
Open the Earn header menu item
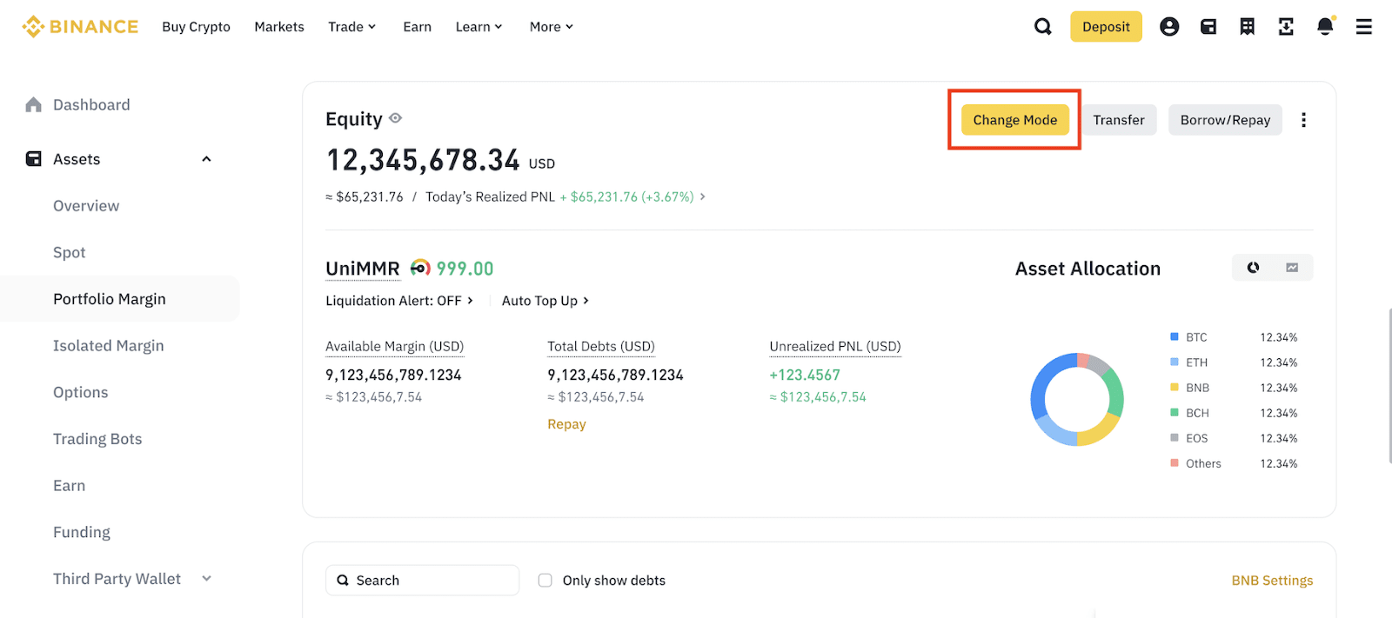[418, 27]
